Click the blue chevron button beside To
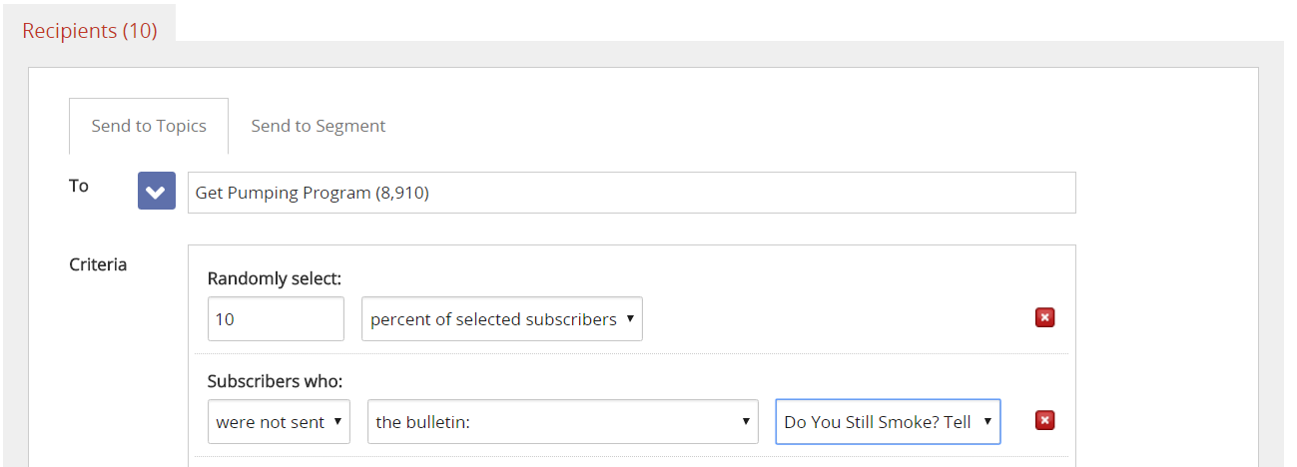 click(x=156, y=192)
